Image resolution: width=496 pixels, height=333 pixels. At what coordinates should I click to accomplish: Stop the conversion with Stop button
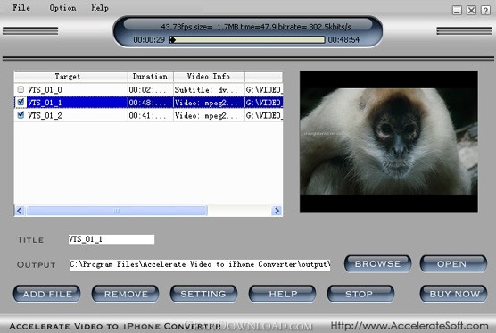click(361, 294)
